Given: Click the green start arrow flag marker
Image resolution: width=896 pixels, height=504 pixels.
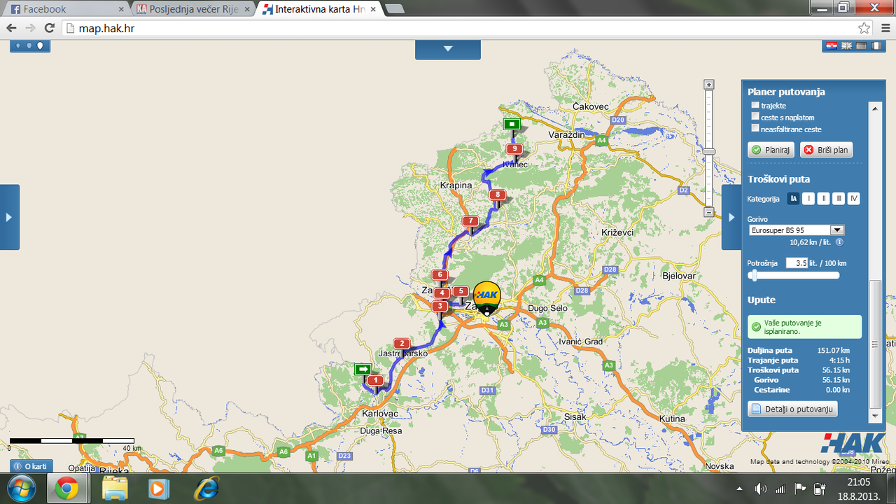Looking at the screenshot, I should (363, 369).
